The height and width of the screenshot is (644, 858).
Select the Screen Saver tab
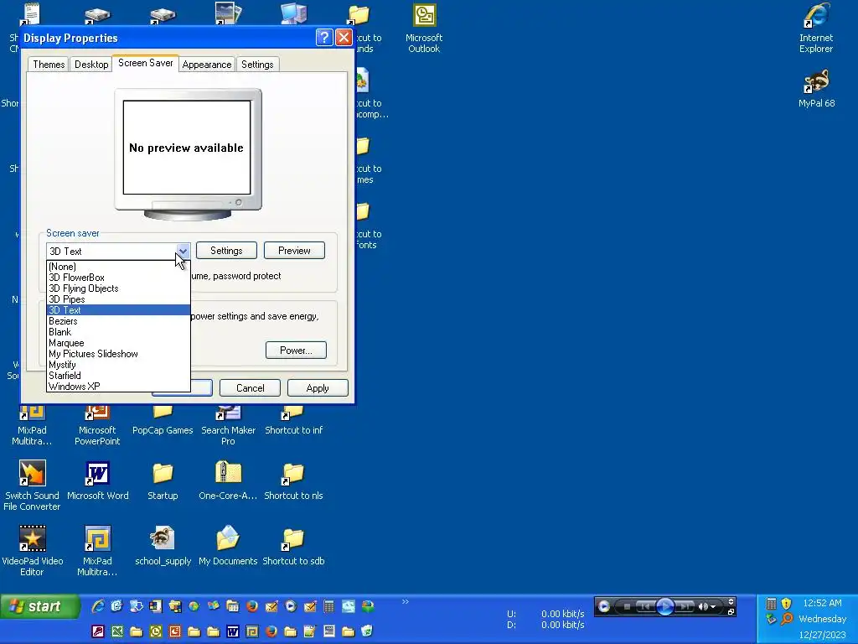pyautogui.click(x=146, y=63)
